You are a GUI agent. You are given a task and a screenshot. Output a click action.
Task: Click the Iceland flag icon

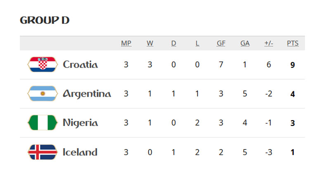42,152
